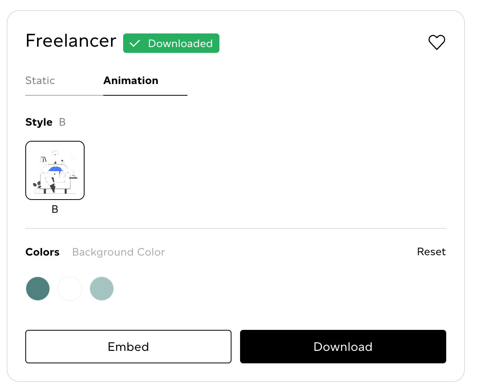
Task: Click the green checkmark in the Downloaded badge
Action: (135, 44)
